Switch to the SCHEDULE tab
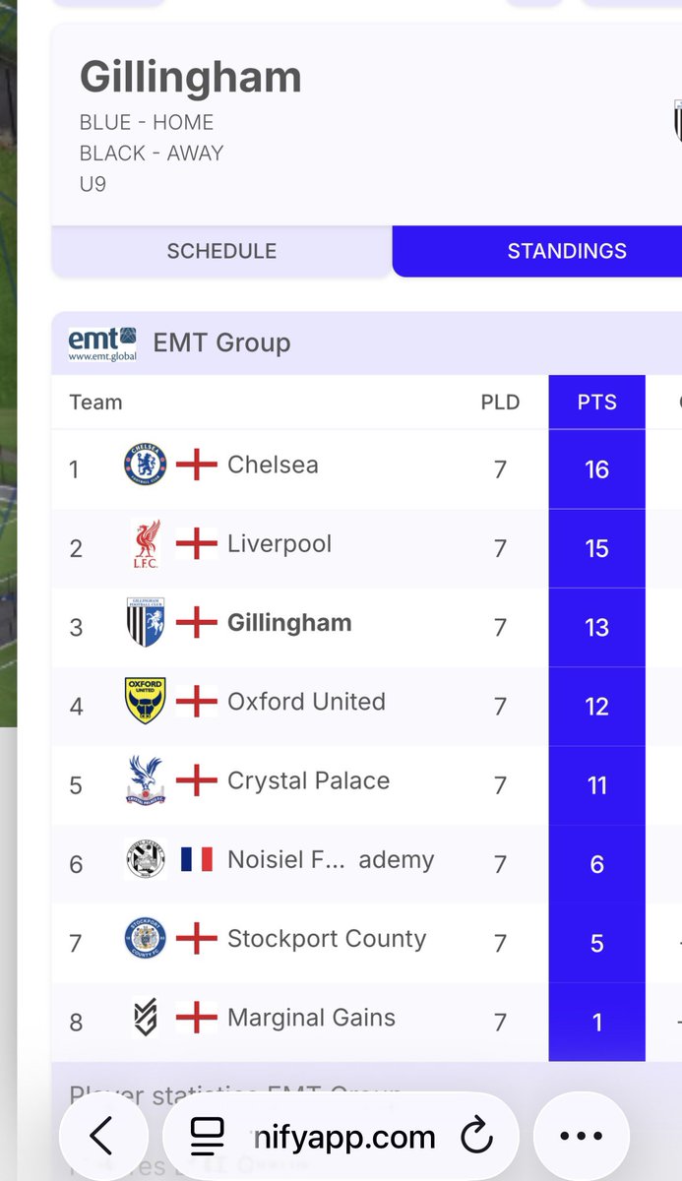Viewport: 682px width, 1181px height. pyautogui.click(x=221, y=251)
